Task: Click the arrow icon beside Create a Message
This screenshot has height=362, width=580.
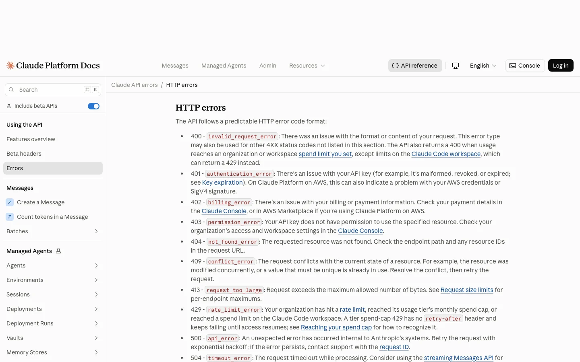Action: [x=10, y=202]
